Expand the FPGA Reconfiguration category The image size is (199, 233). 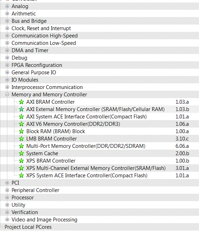click(7, 65)
